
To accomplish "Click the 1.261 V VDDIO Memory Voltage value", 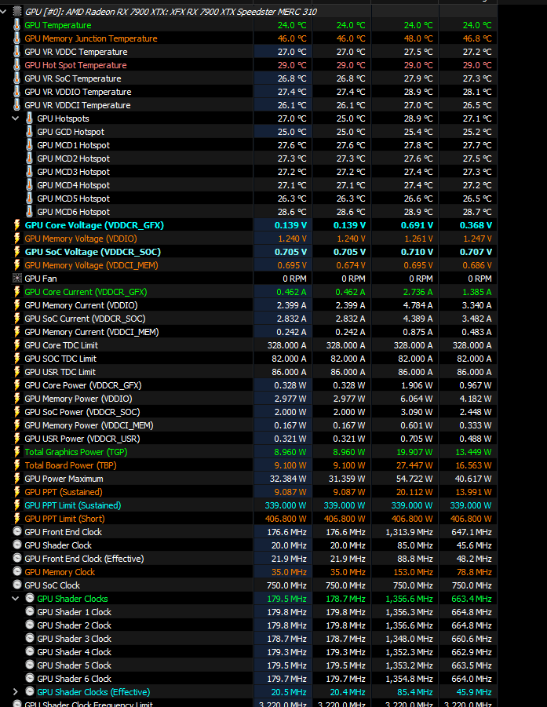I will click(418, 239).
